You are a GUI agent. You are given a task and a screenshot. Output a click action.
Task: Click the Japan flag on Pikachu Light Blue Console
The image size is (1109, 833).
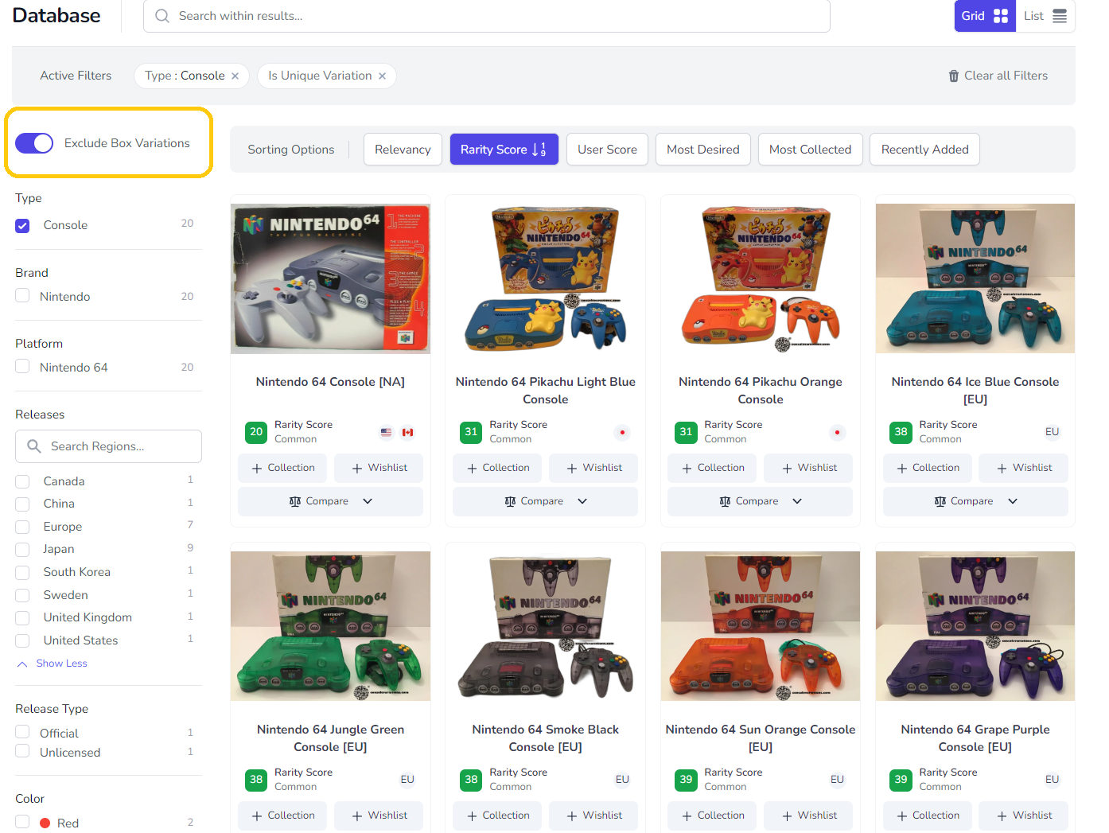click(622, 432)
